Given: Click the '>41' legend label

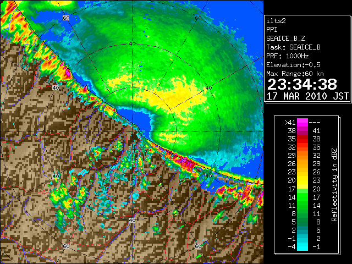Looking at the screenshot, I should click(x=290, y=123).
